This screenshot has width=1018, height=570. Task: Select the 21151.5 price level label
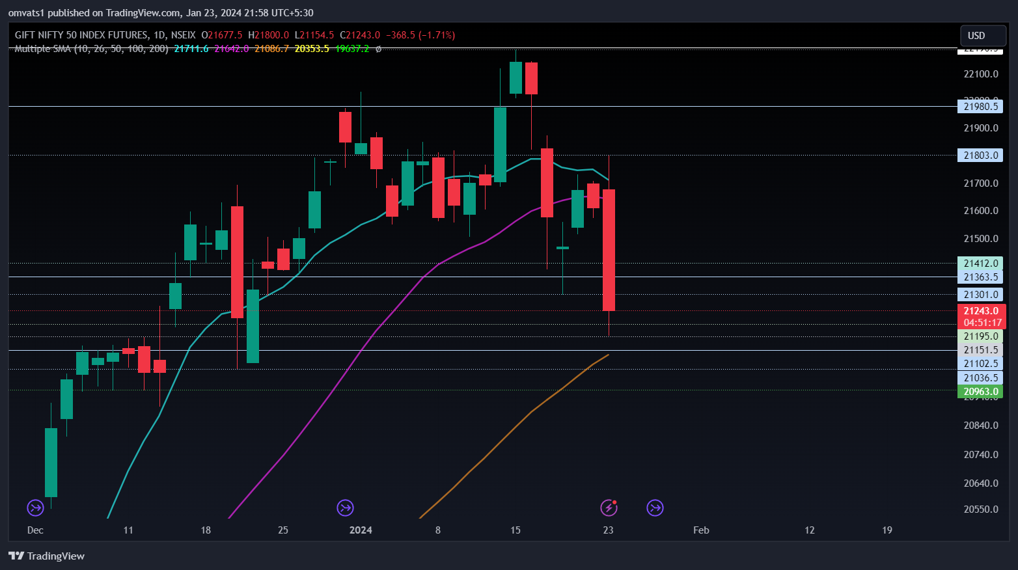[x=980, y=350]
